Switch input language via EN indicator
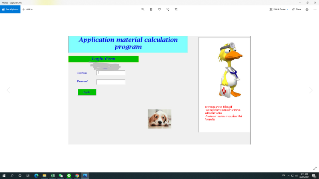The height and width of the screenshot is (179, 319). coord(284,175)
